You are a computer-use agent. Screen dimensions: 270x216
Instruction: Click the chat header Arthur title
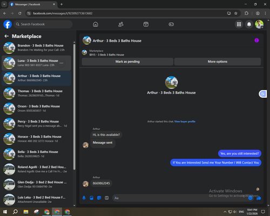tap(117, 41)
